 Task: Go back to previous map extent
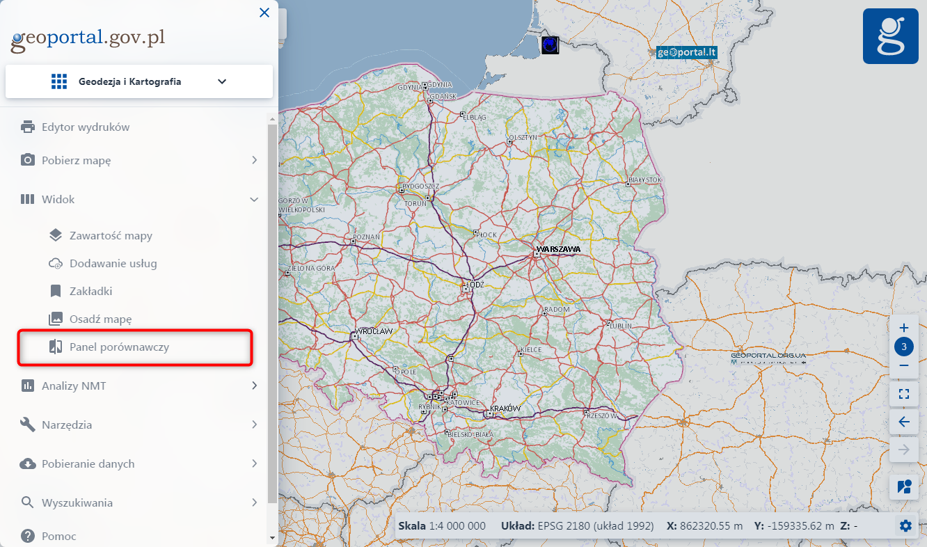(904, 422)
